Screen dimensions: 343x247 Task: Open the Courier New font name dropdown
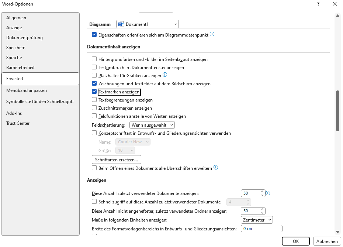[133, 142]
